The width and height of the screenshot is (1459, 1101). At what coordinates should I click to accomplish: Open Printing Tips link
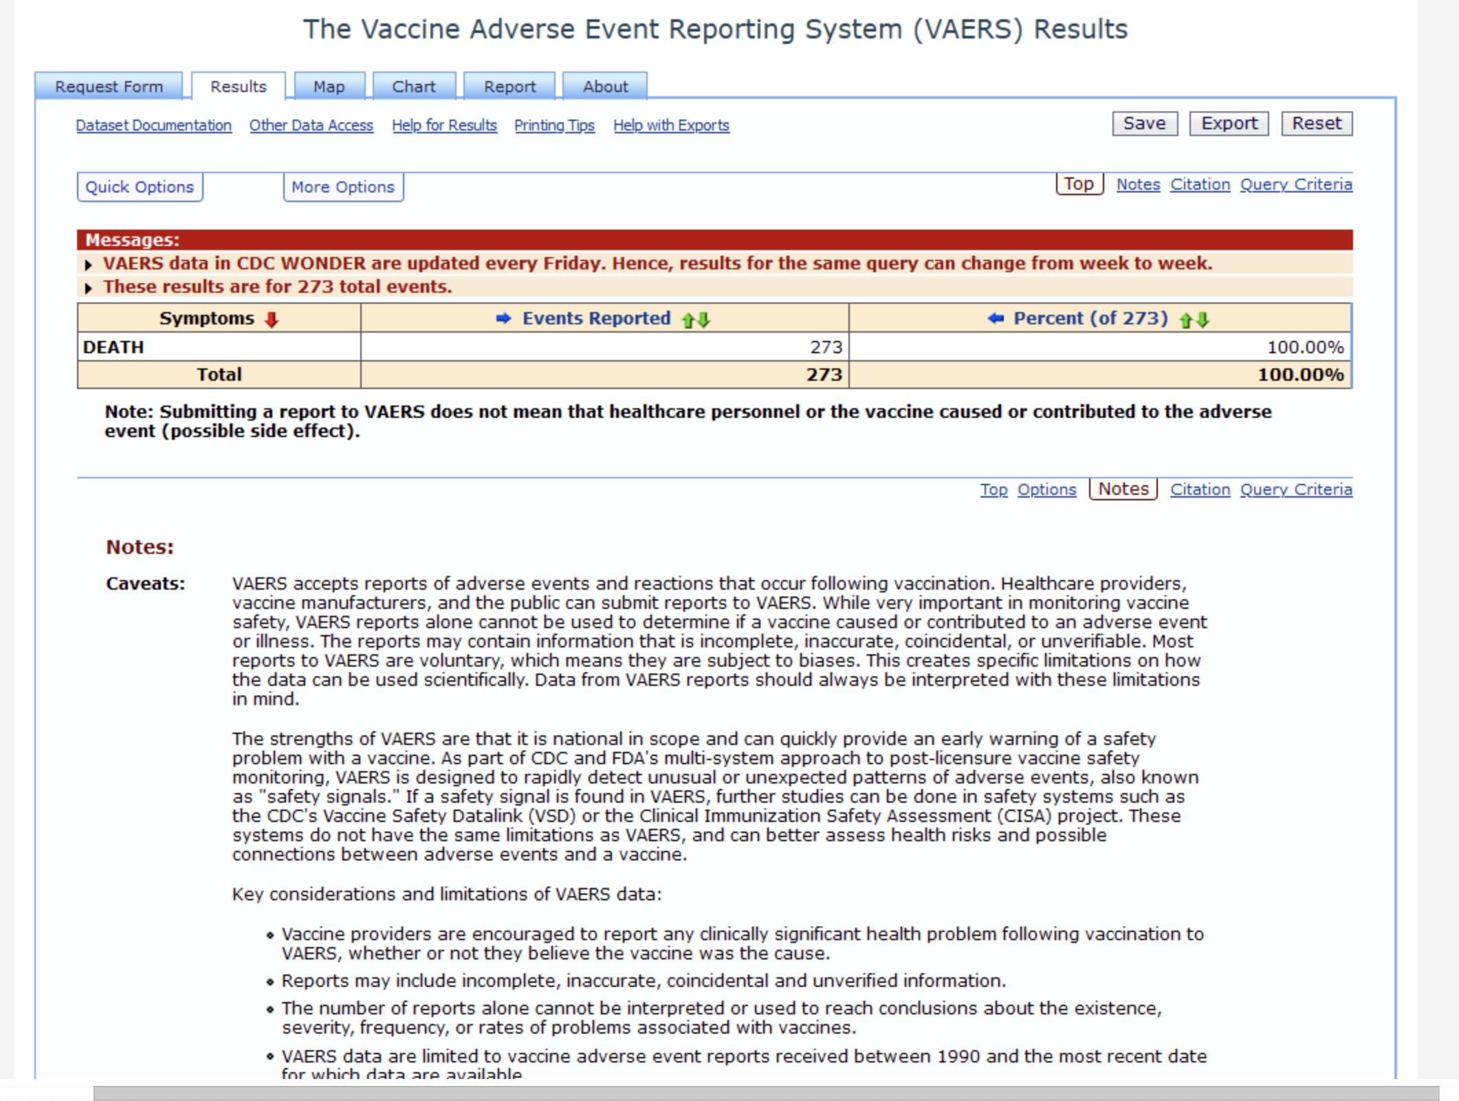554,126
